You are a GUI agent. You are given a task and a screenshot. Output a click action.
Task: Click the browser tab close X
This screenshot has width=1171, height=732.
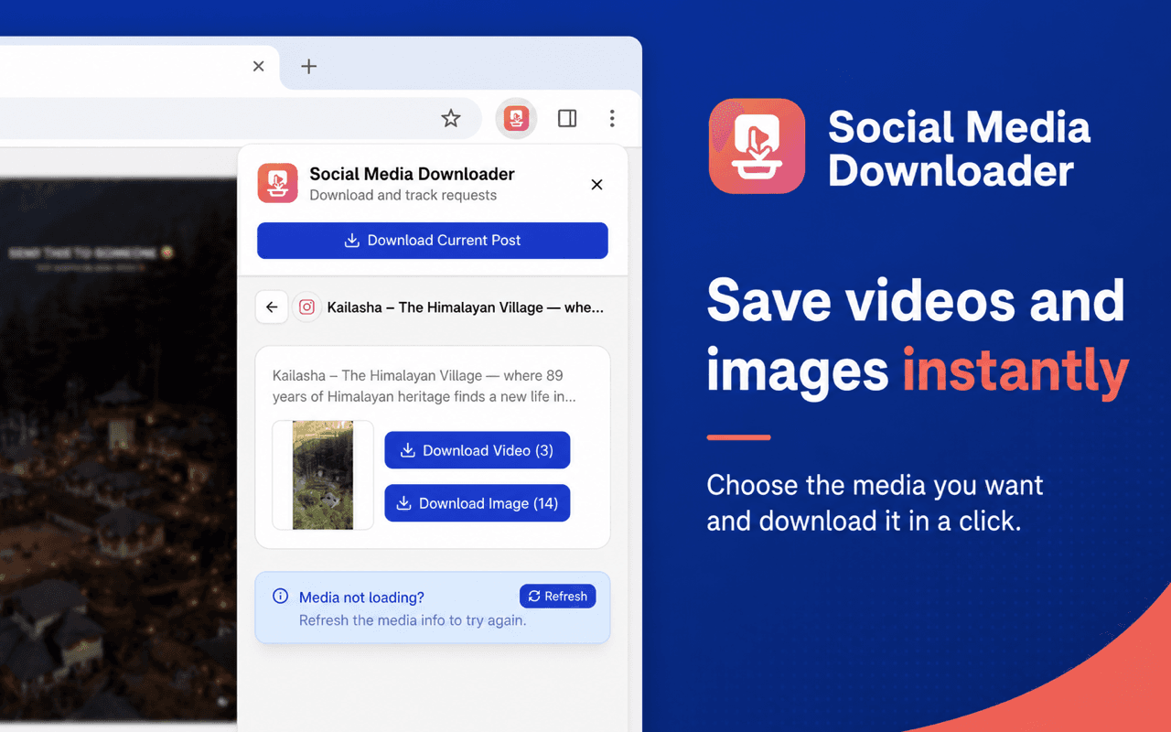coord(258,66)
